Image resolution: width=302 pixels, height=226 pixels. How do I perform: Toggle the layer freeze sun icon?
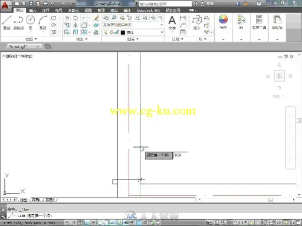click(x=111, y=32)
